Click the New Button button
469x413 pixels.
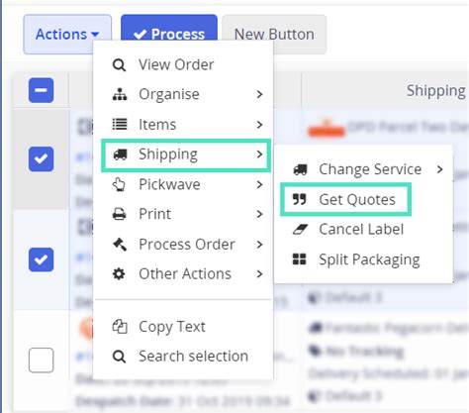pyautogui.click(x=274, y=34)
